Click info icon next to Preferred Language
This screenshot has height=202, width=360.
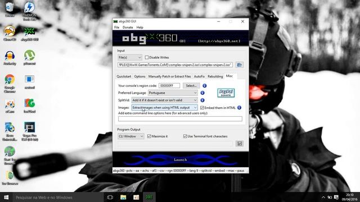202,93
